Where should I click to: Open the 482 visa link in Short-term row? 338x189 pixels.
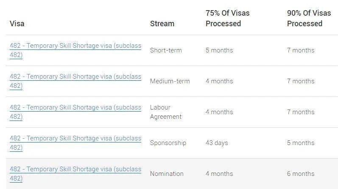tap(75, 46)
